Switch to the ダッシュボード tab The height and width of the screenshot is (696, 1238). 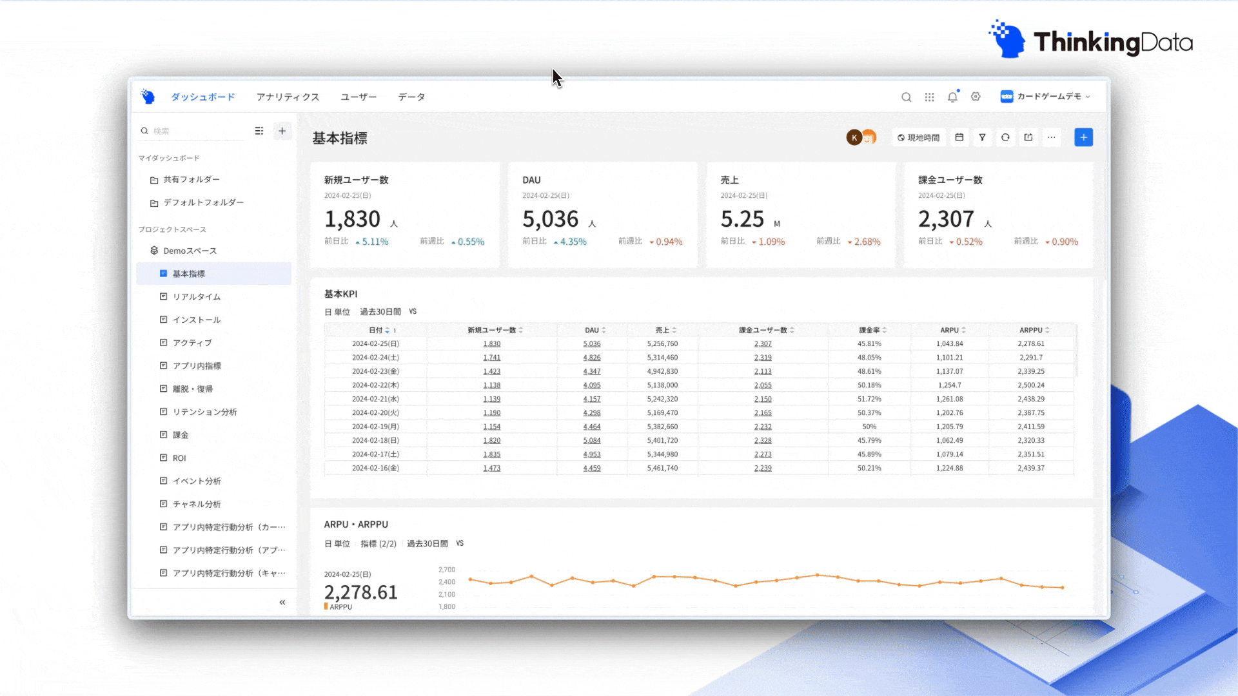pos(202,97)
